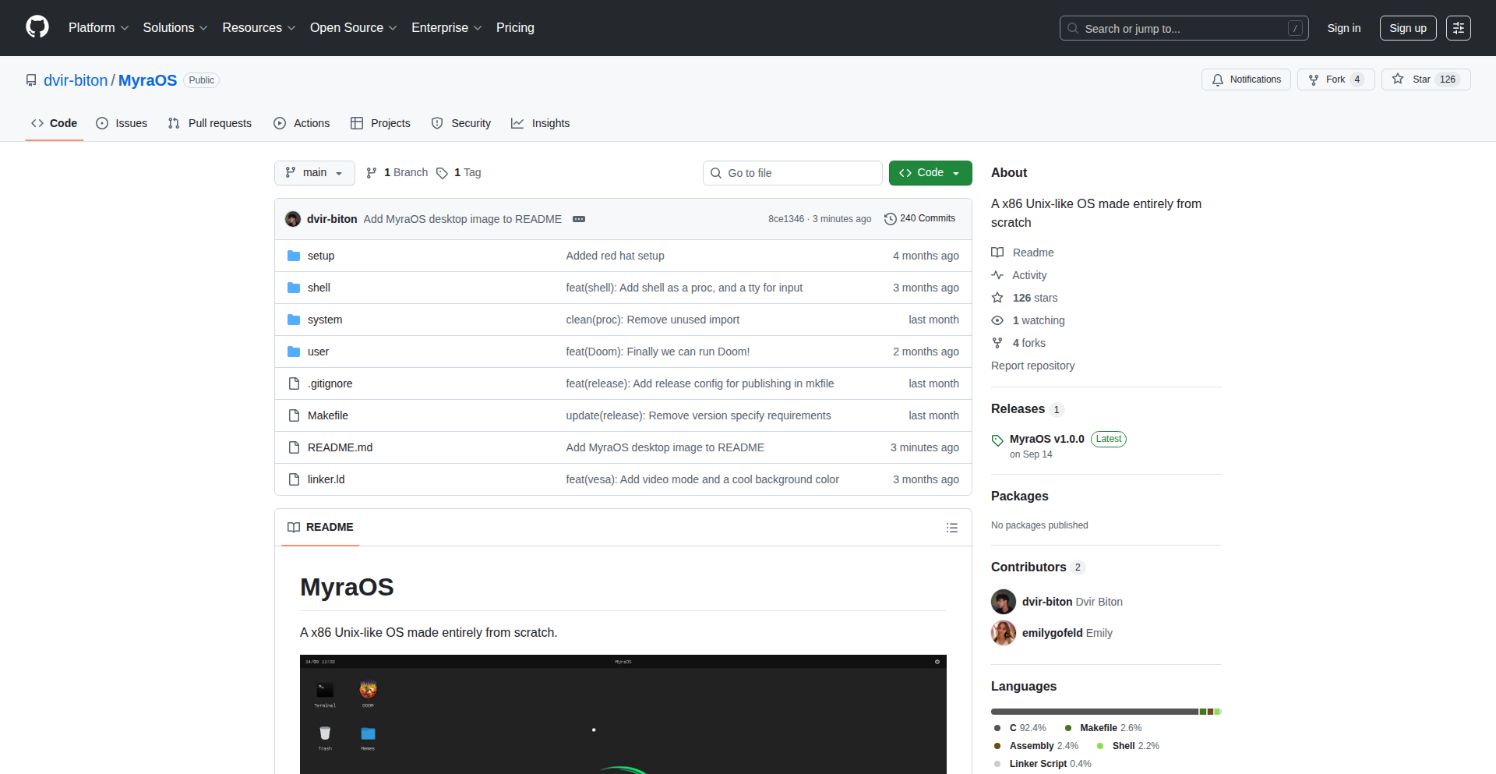Click the MyraOS v1.0.0 tag icon
Viewport: 1496px width, 774px height.
pyautogui.click(x=997, y=440)
